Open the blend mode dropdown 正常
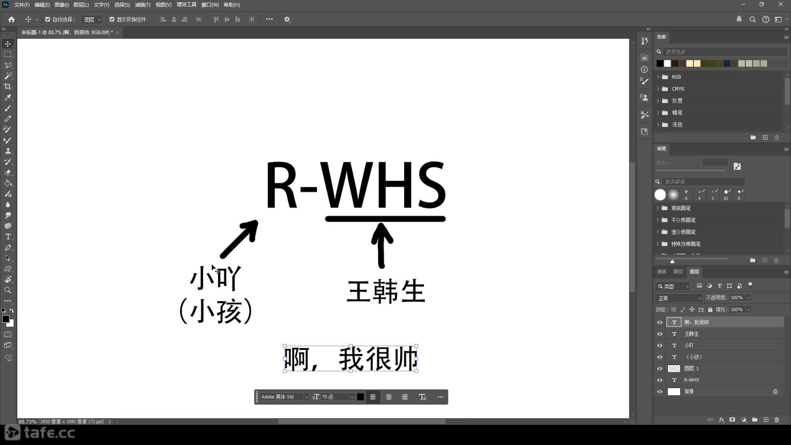The height and width of the screenshot is (445, 791). [679, 298]
